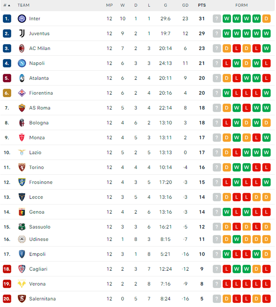
Task: Open the Monza team page link
Action: [37, 137]
